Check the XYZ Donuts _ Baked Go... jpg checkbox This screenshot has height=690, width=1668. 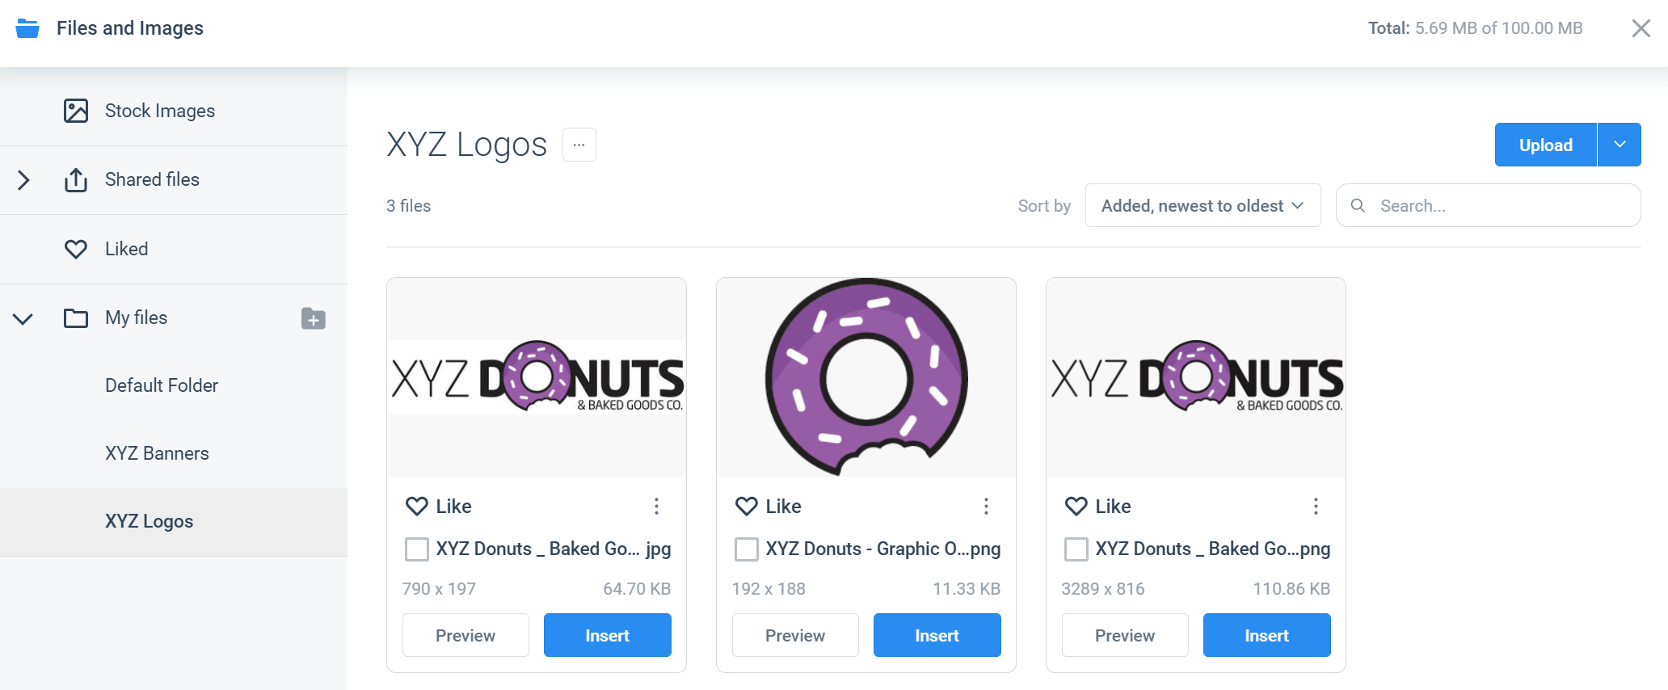[417, 549]
